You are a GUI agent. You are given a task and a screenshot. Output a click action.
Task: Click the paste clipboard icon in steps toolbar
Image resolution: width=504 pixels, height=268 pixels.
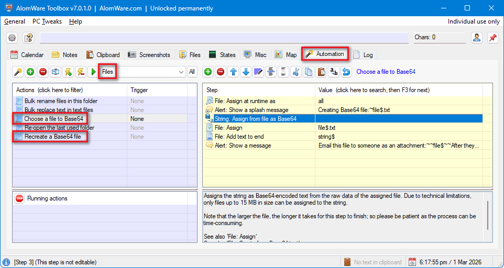coord(321,72)
